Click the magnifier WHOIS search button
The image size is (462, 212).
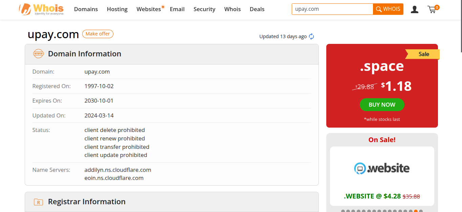pyautogui.click(x=388, y=9)
